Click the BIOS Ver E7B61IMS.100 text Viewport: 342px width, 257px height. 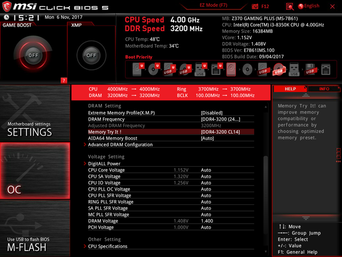(x=248, y=50)
